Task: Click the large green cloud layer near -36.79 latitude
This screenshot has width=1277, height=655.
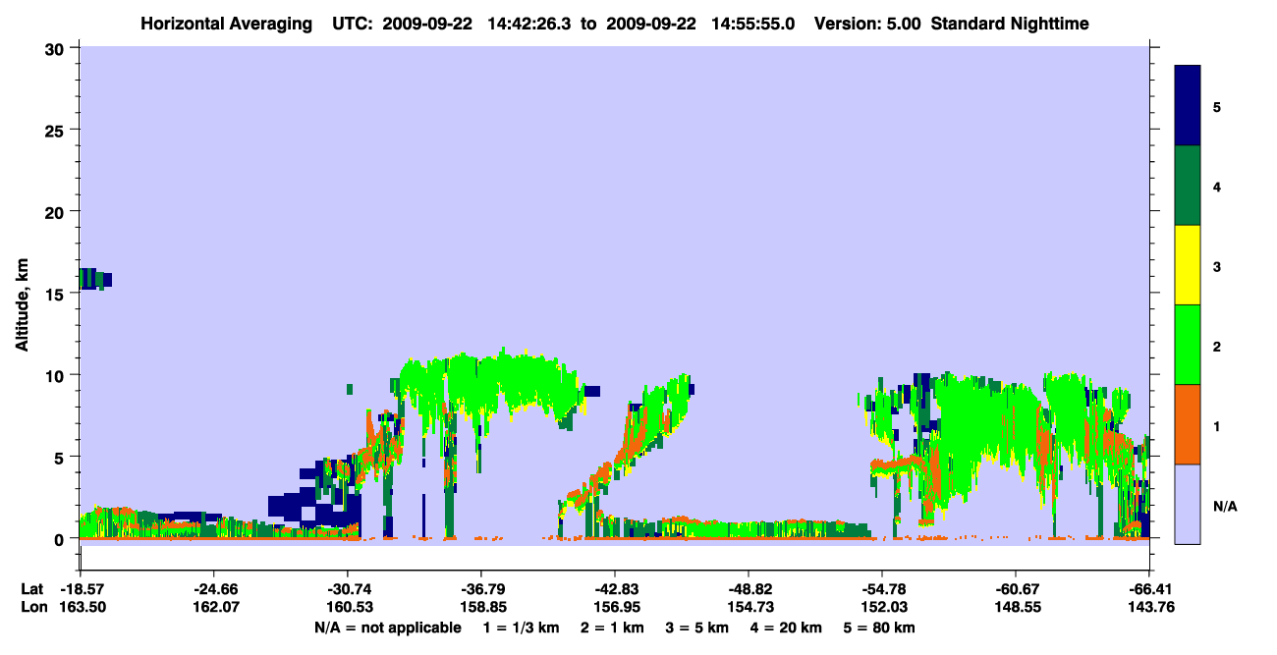Action: point(491,388)
